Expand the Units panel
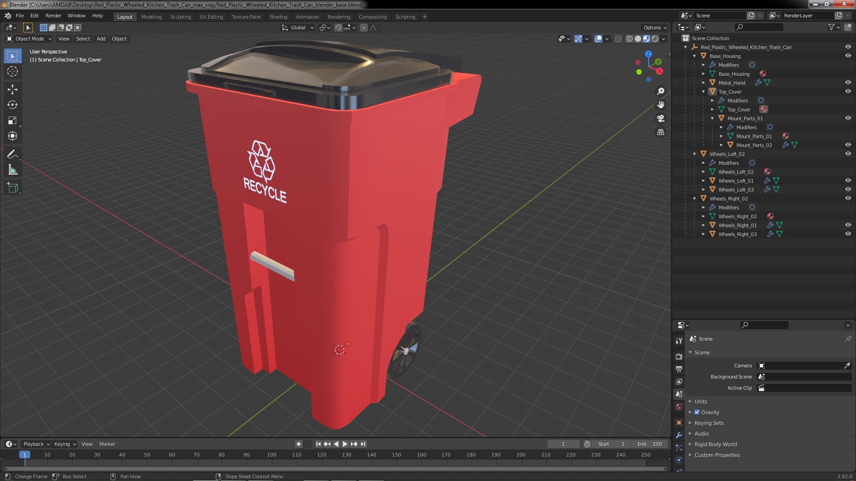Image resolution: width=856 pixels, height=481 pixels. coord(700,401)
